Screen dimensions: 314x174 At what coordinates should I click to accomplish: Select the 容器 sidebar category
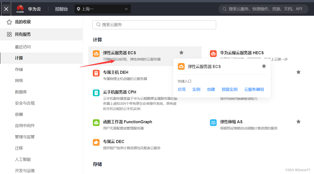click(x=19, y=114)
